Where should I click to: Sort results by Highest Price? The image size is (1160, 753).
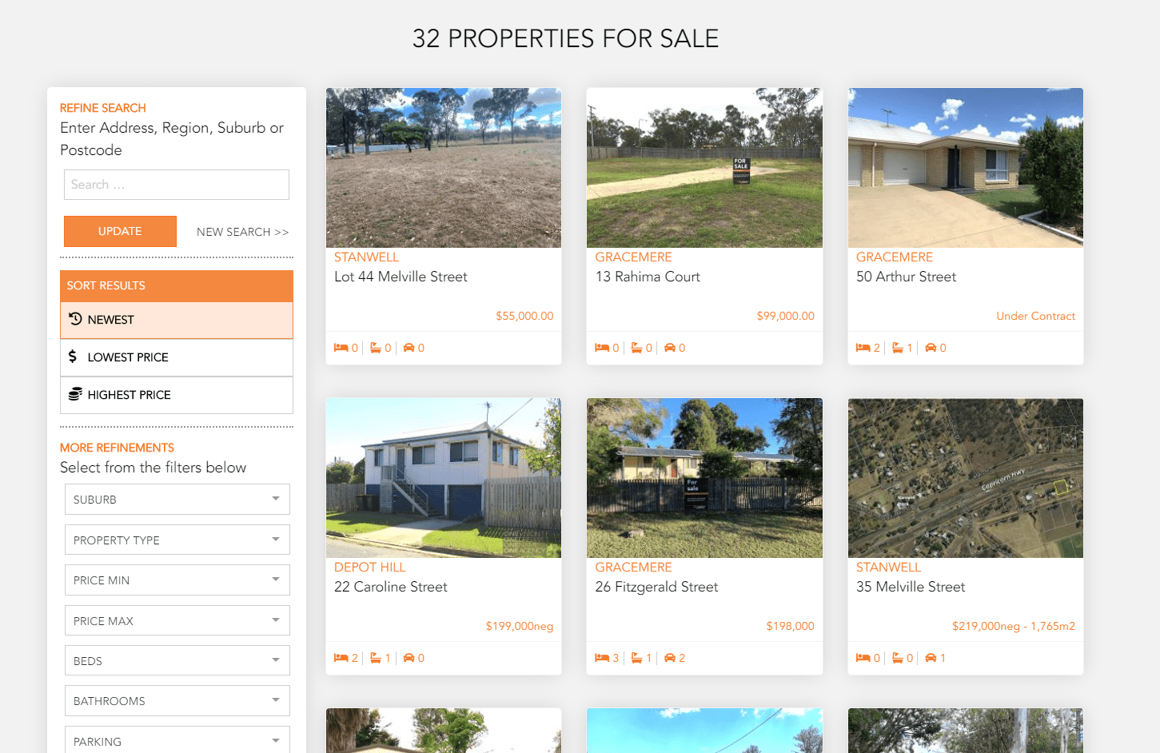pos(177,395)
